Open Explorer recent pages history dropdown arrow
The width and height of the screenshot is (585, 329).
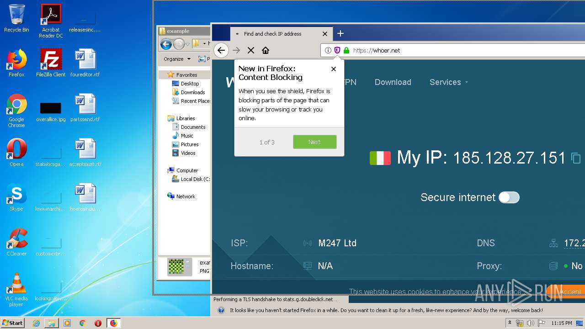tap(187, 44)
